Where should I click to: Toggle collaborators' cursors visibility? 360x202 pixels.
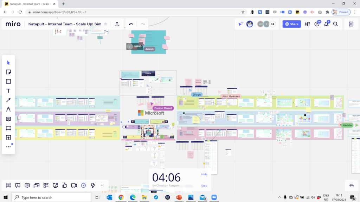(x=241, y=24)
